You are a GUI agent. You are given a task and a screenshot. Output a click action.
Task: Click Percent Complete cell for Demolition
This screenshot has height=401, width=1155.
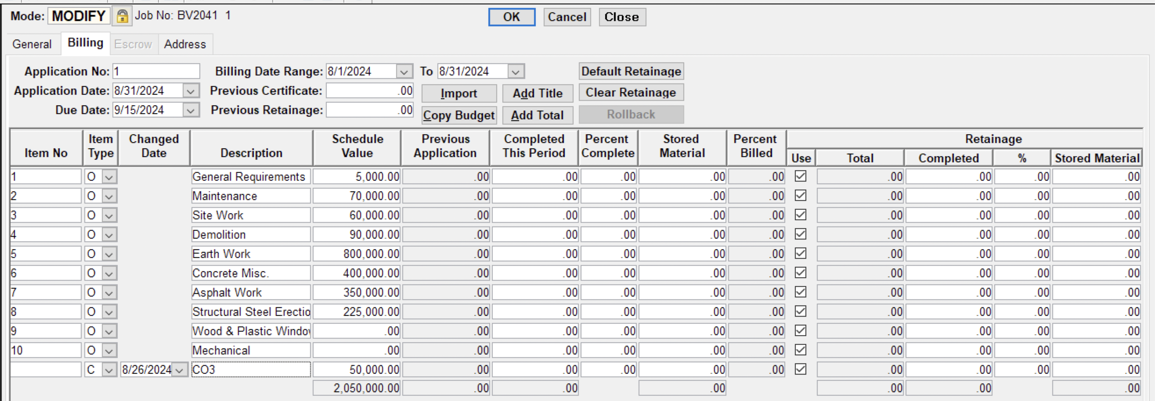point(608,235)
